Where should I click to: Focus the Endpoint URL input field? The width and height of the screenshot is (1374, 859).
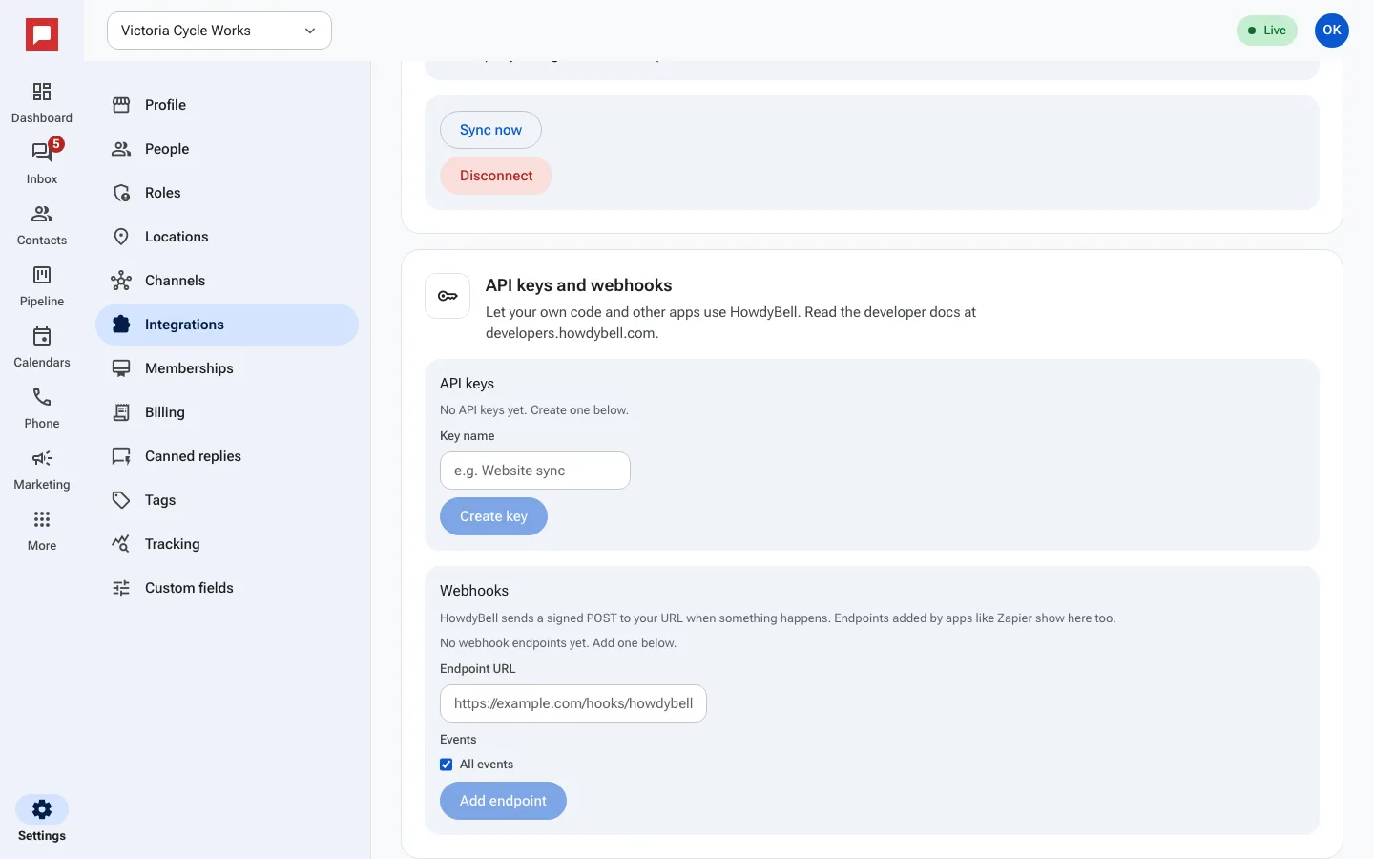[x=573, y=703]
